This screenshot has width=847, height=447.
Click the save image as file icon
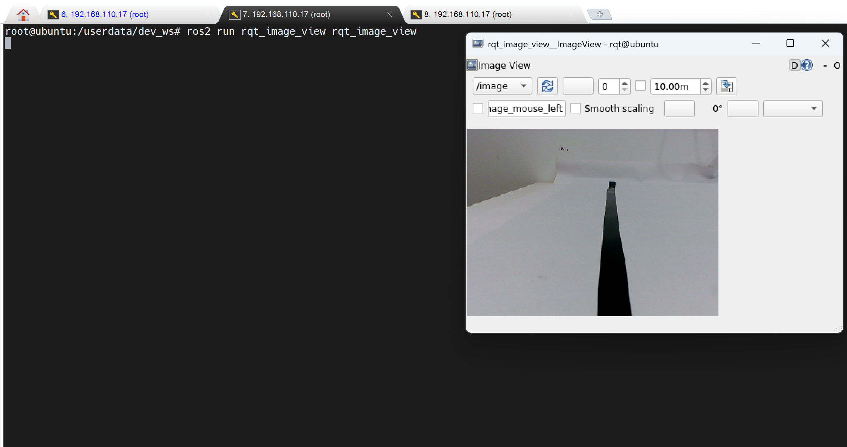click(x=726, y=86)
